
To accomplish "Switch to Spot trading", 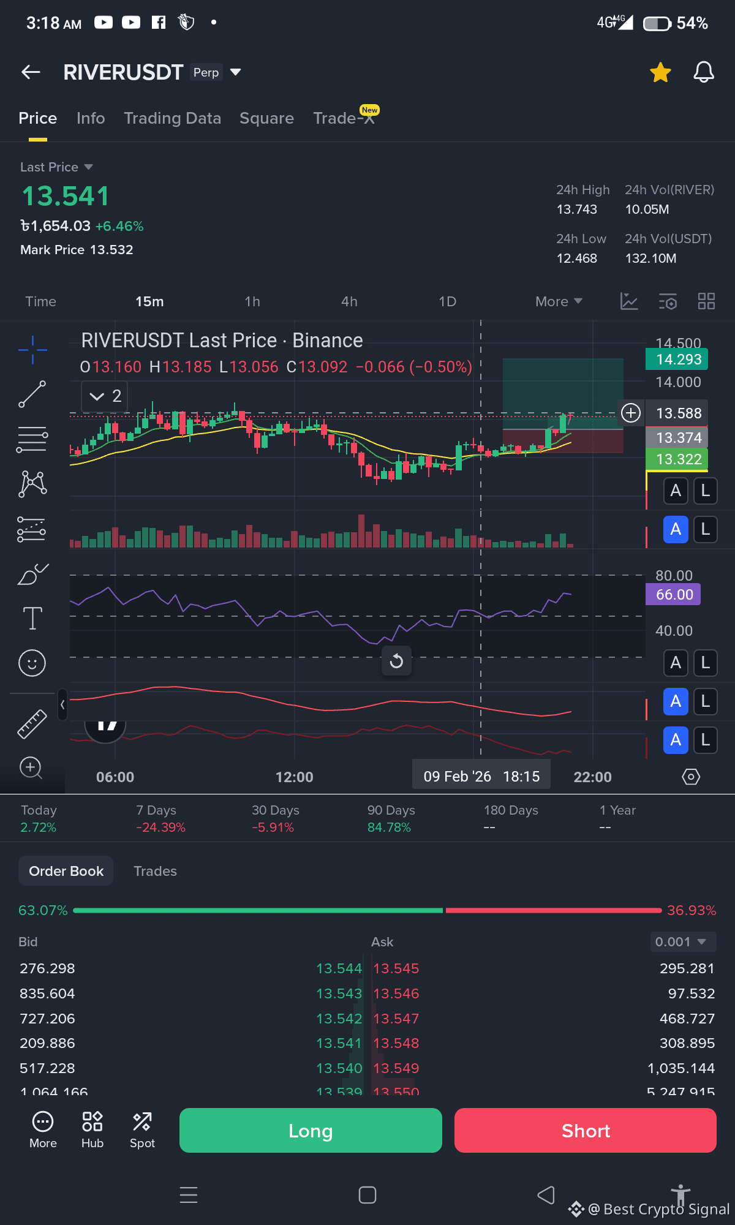I will (x=142, y=1131).
